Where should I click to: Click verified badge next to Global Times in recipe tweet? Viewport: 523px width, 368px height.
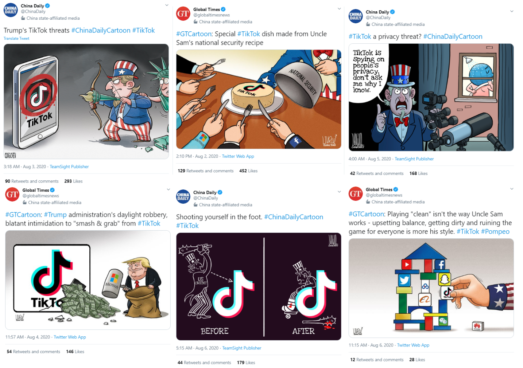pos(223,9)
